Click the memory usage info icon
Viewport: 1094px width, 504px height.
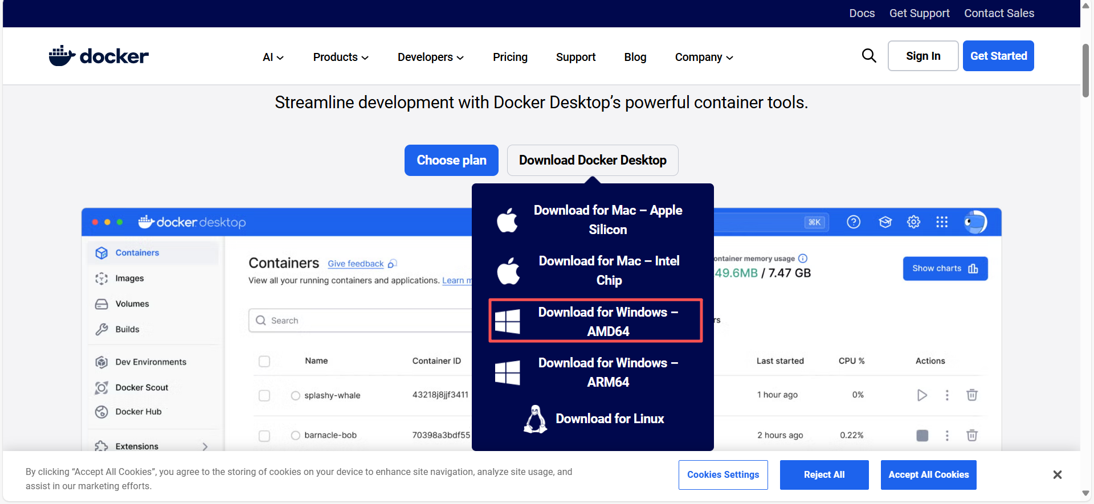click(803, 259)
